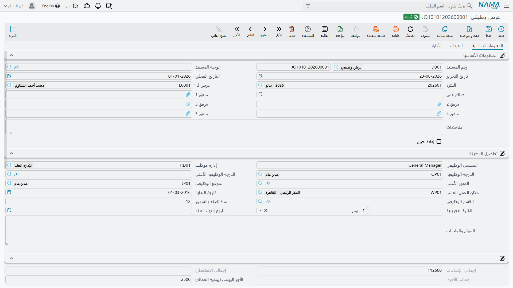Viewport: 513px width, 288px height.
Task: Click the NAMA ERP logo
Action: pos(489,6)
